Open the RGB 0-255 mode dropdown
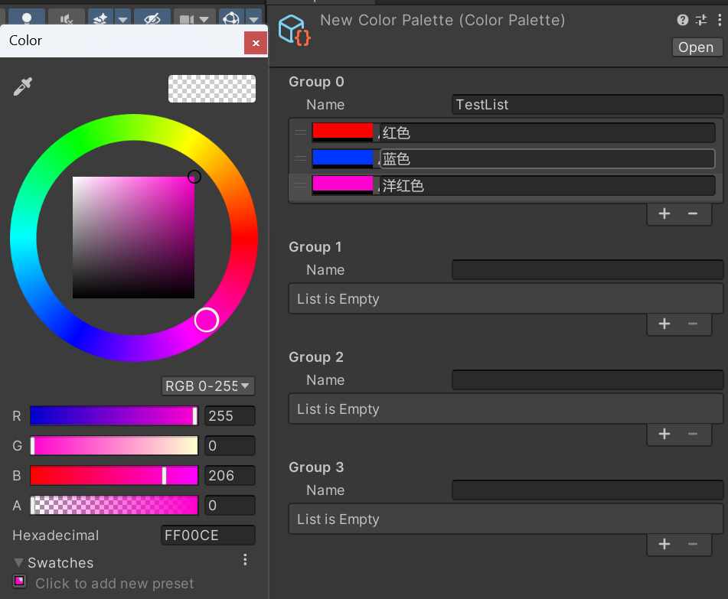The image size is (728, 599). coord(208,386)
